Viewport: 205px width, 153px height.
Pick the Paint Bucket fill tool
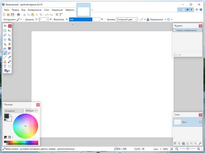pyautogui.click(x=5, y=49)
